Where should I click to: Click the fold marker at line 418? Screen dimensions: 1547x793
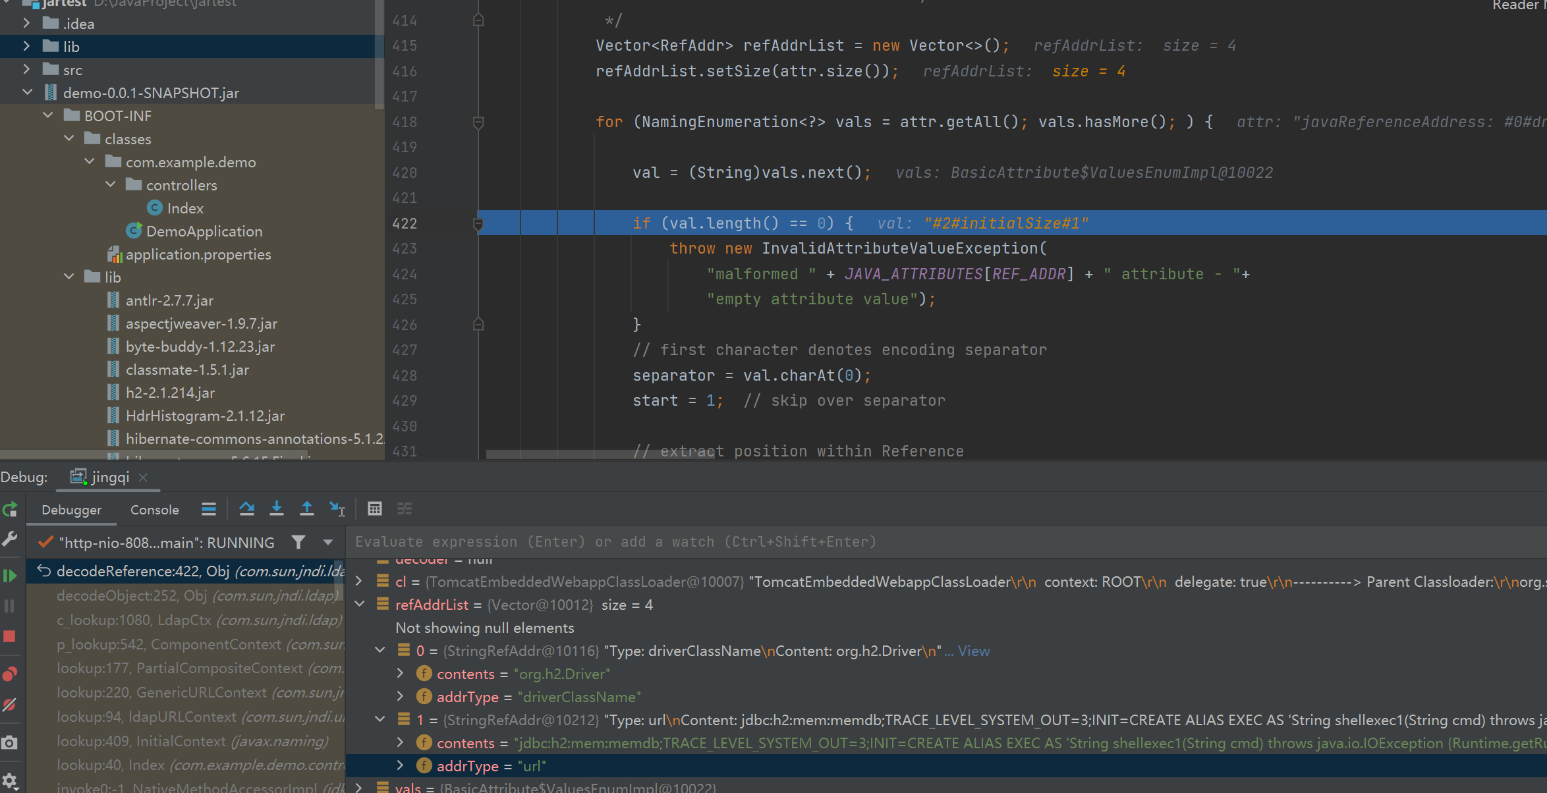[479, 122]
